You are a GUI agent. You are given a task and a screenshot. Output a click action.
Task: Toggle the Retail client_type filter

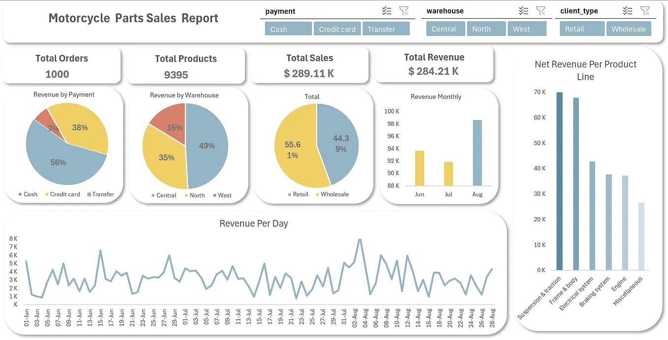tap(582, 29)
